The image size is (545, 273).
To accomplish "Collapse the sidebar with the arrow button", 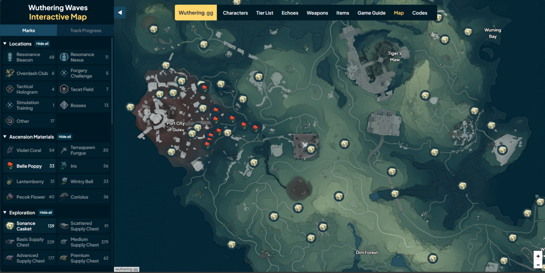I will point(120,12).
